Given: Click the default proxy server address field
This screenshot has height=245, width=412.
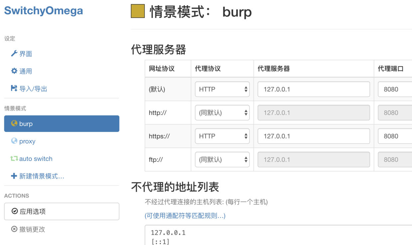Looking at the screenshot, I should [x=314, y=89].
